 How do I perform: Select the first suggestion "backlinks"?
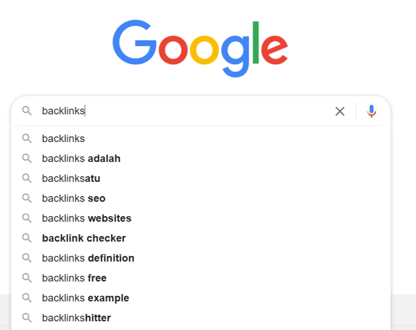click(x=201, y=139)
